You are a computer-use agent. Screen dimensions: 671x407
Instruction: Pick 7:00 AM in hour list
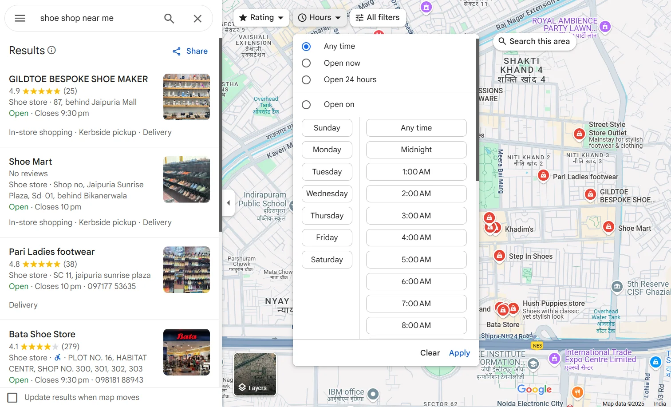416,304
